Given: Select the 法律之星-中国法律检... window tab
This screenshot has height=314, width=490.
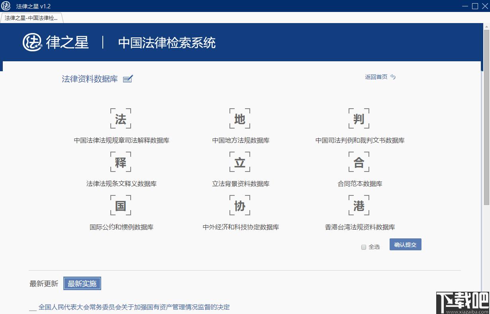Looking at the screenshot, I should point(31,18).
